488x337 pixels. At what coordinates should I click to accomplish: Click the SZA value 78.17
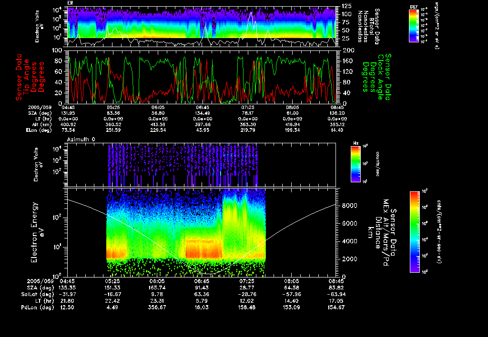[247, 113]
